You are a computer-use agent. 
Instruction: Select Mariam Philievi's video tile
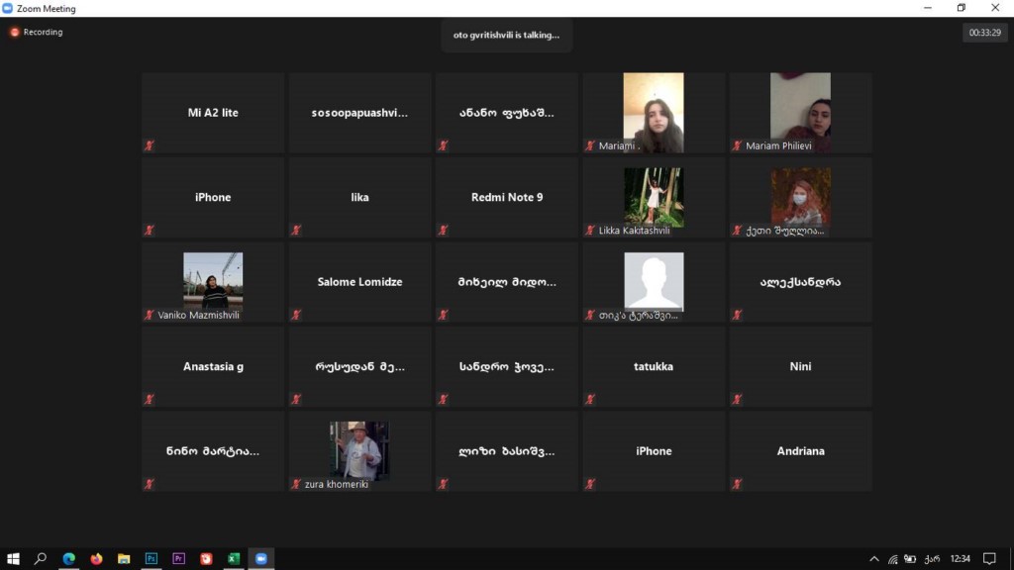pyautogui.click(x=800, y=112)
